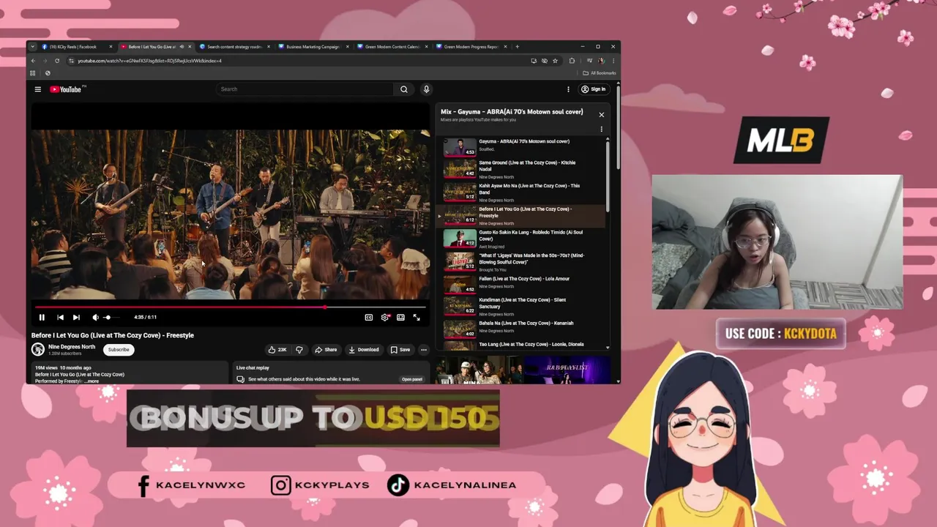Click the webcam feed in overlay
This screenshot has width=937, height=527.
coord(777,242)
